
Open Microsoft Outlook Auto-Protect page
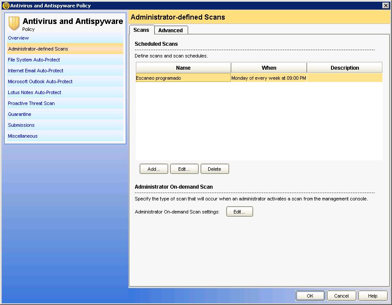40,81
